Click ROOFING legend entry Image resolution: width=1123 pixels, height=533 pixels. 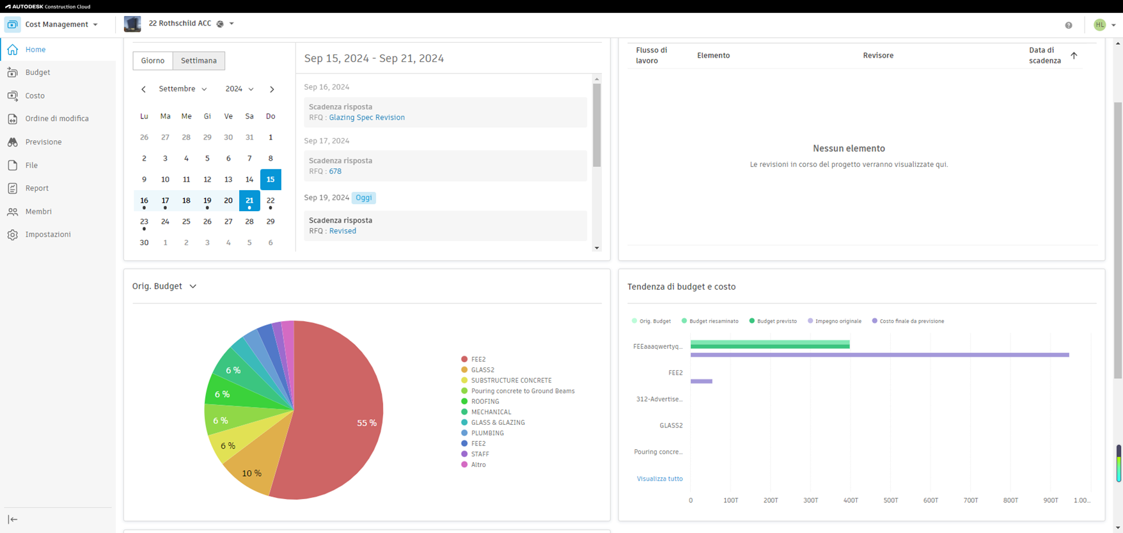tap(480, 402)
